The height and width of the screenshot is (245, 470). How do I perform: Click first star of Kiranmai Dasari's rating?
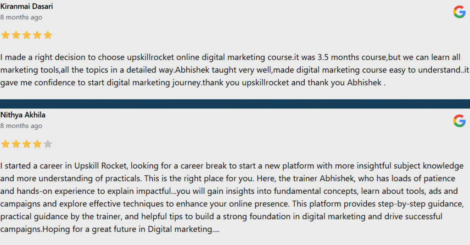[x=6, y=35]
